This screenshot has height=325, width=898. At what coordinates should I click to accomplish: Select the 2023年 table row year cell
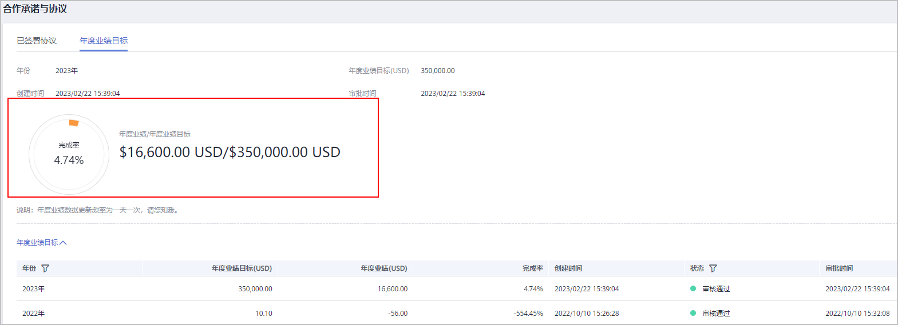point(34,289)
